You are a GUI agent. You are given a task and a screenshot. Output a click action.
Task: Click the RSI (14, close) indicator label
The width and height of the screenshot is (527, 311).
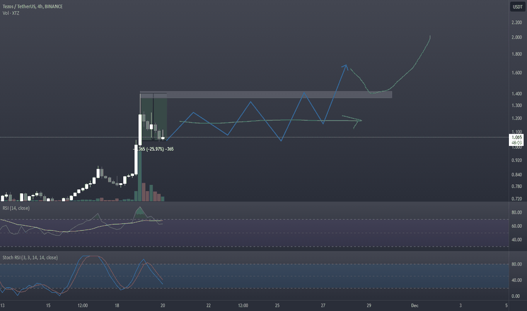pos(16,208)
